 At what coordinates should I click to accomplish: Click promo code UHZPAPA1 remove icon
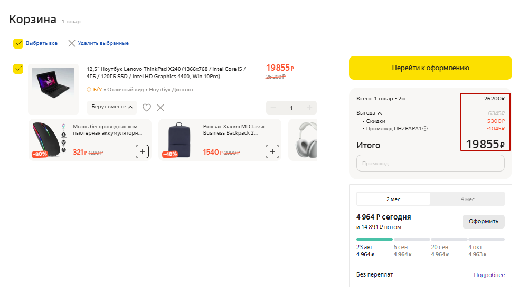point(425,129)
